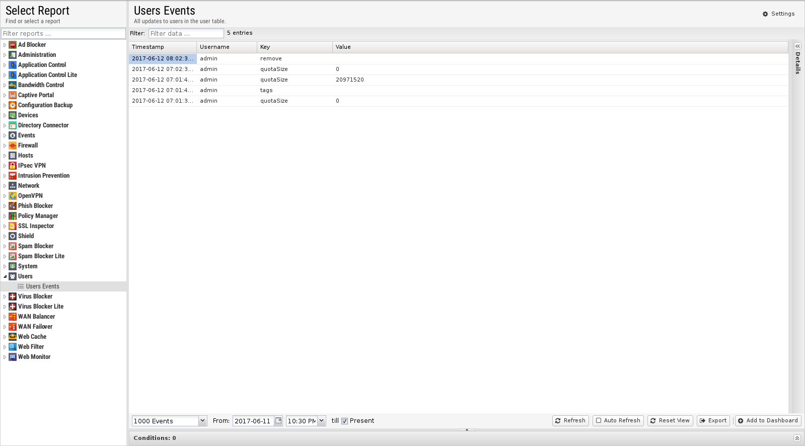
Task: Open the 10:30 PM time dropdown
Action: (x=322, y=421)
